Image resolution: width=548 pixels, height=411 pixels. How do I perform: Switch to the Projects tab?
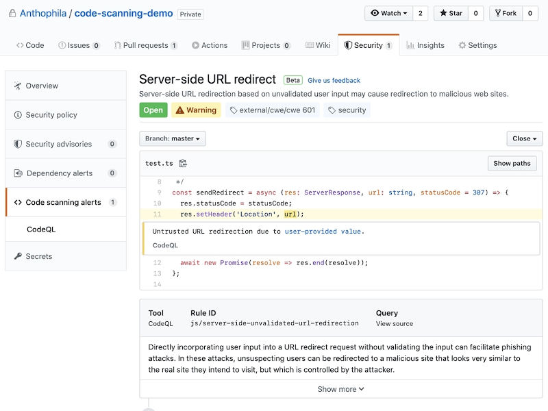[x=266, y=45]
